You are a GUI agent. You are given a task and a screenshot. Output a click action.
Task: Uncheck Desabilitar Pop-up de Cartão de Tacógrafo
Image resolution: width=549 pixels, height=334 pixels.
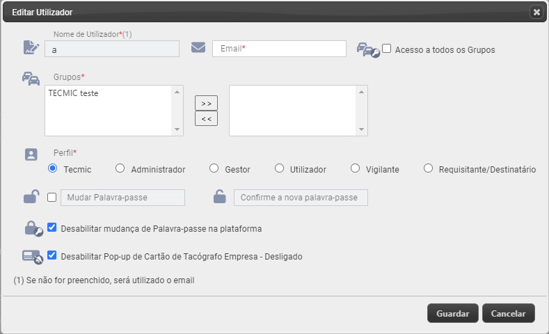click(x=51, y=255)
